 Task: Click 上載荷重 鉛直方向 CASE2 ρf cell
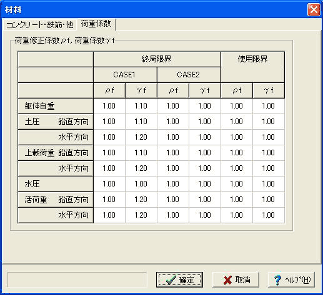pyautogui.click(x=173, y=153)
